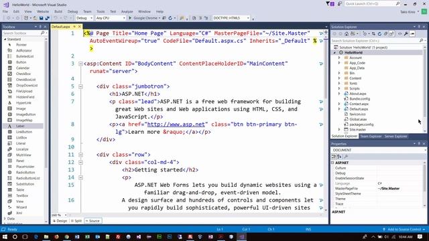Toggle Show All Files in Solution Explorer

point(391,34)
